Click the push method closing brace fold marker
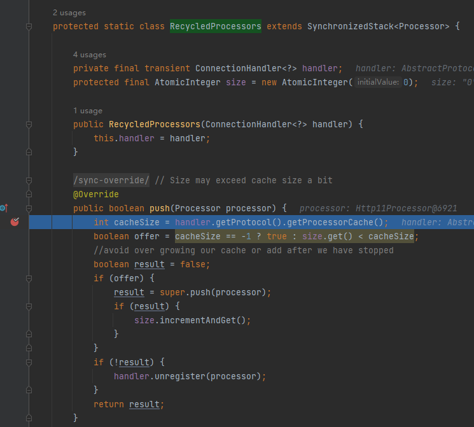This screenshot has height=427, width=474. tap(29, 418)
